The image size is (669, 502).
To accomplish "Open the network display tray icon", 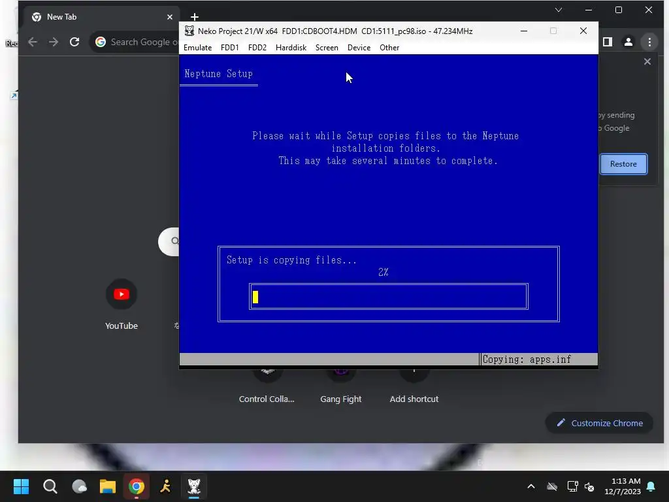I will pyautogui.click(x=572, y=486).
